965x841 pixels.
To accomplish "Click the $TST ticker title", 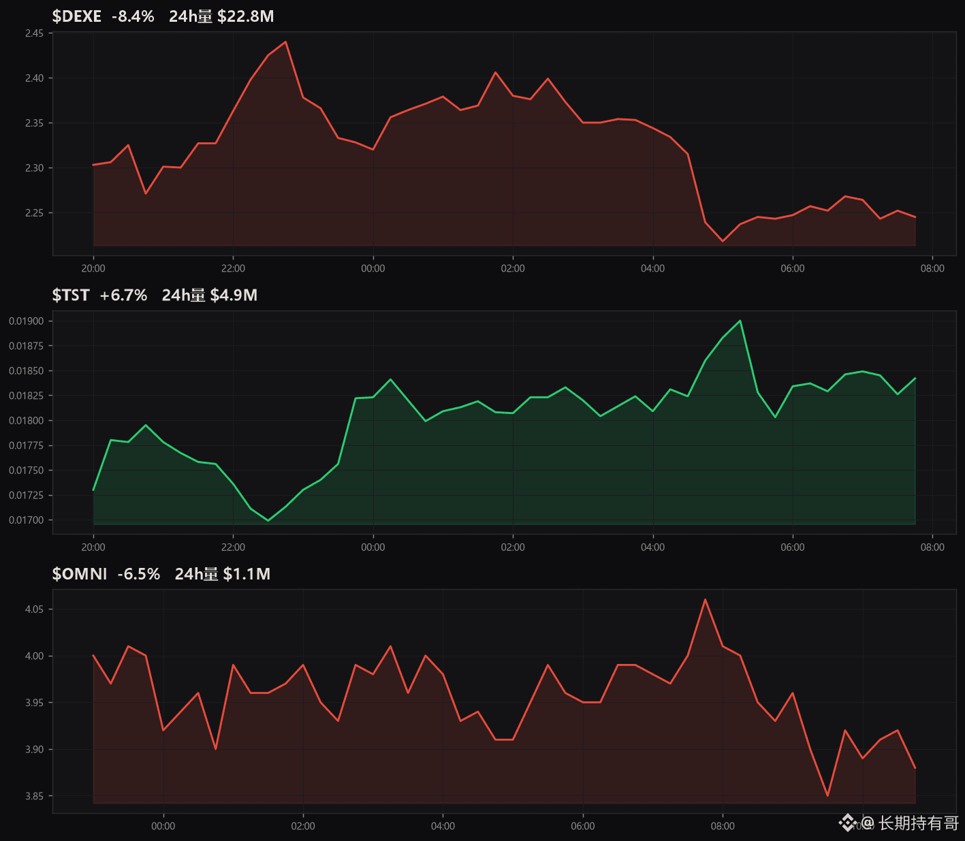I will click(71, 295).
